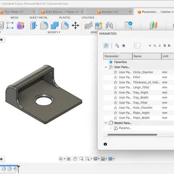Image resolution: width=174 pixels, height=174 pixels.
Task: Click the green and orange plane icon
Action: (154, 25)
